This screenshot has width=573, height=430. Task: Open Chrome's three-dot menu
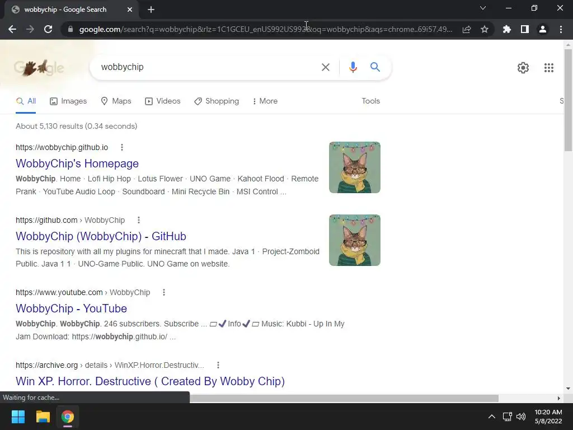pyautogui.click(x=561, y=29)
